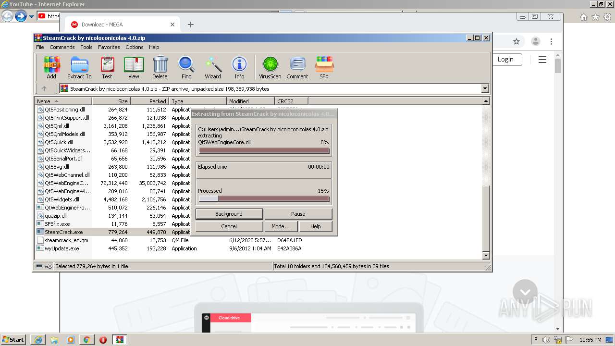This screenshot has width=615, height=346.
Task: Sort by CRC32 column header
Action: [292, 101]
